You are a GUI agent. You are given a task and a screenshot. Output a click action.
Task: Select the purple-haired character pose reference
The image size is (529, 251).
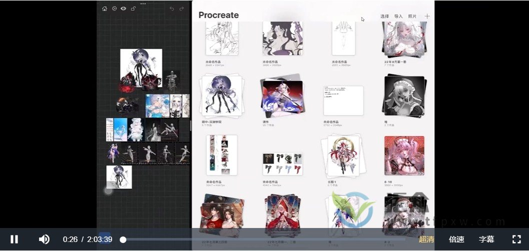click(113, 153)
